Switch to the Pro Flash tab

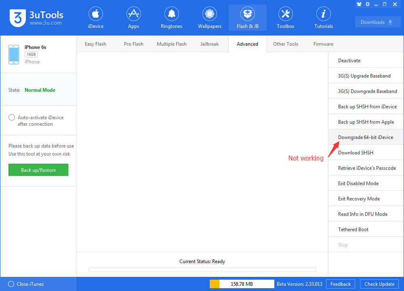point(133,44)
